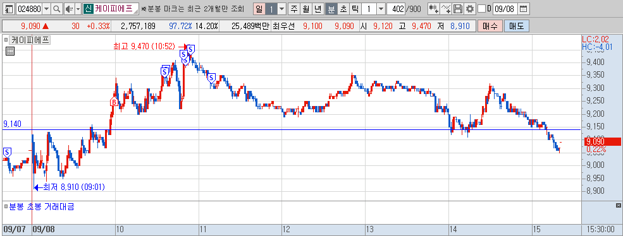Click the red B buy marker
This screenshot has width=623, height=236.
click(x=114, y=102)
